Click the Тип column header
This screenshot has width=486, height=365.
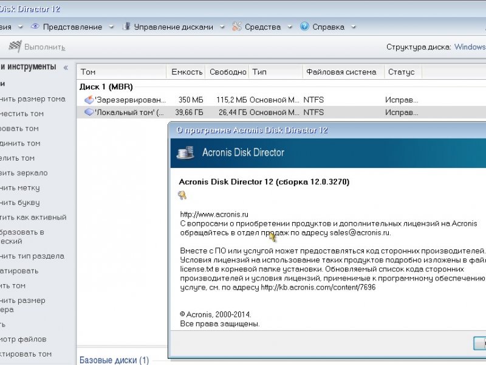click(x=276, y=72)
